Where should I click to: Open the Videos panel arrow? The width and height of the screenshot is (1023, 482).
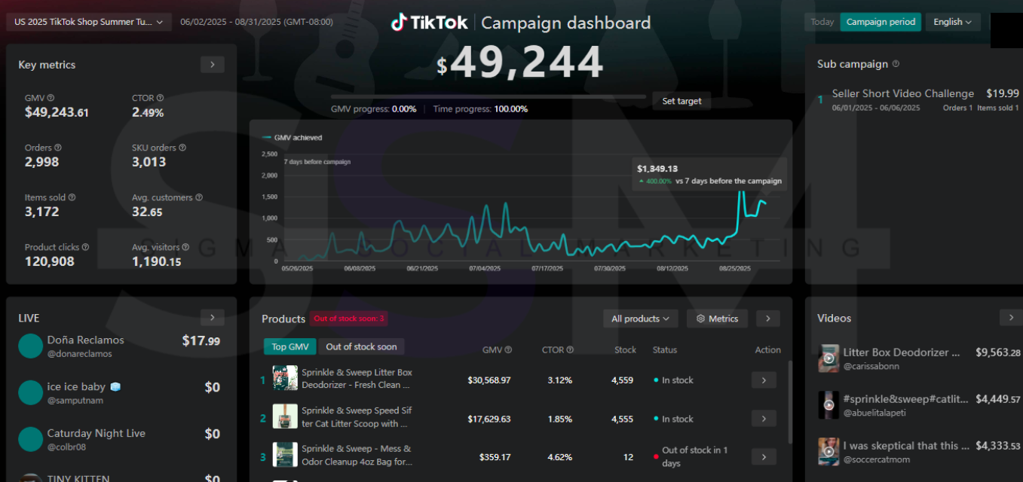[x=1011, y=318]
